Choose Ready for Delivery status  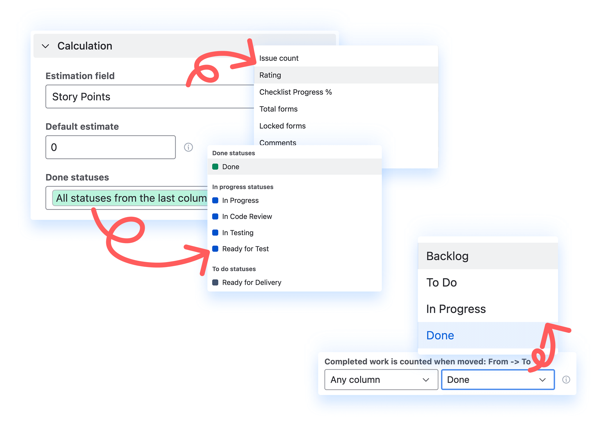pyautogui.click(x=251, y=282)
